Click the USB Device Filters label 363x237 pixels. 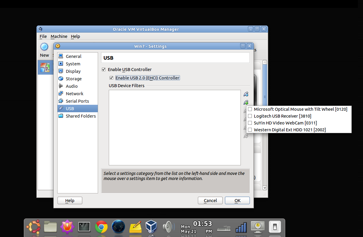point(127,86)
